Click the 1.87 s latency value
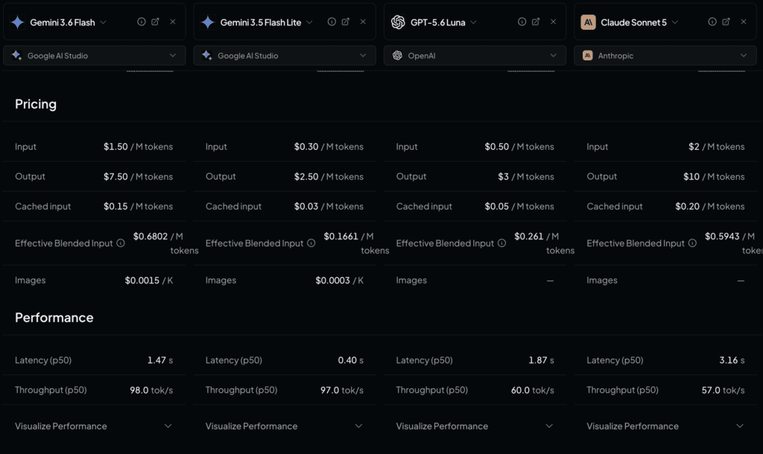Image resolution: width=763 pixels, height=454 pixels. pos(541,360)
